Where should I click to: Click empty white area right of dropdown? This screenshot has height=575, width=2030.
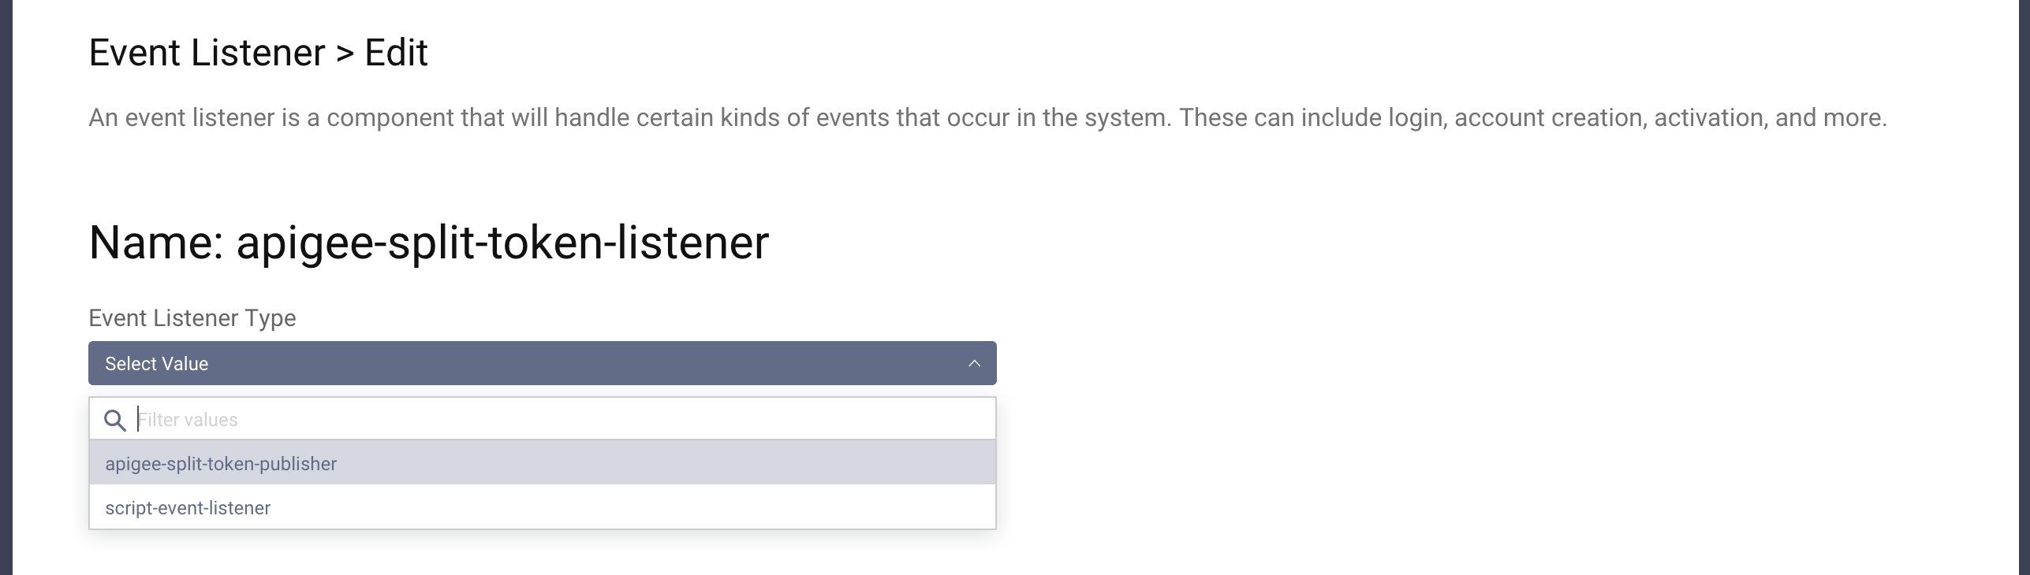[1420, 394]
